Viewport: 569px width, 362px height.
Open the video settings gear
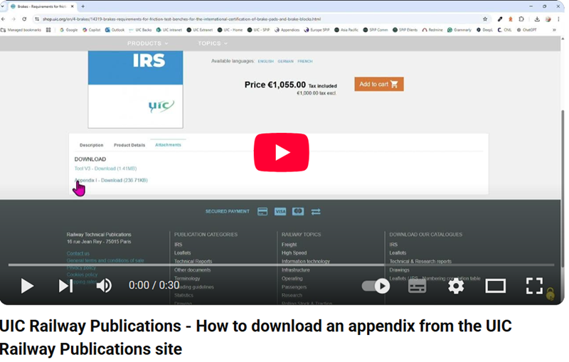(x=456, y=286)
